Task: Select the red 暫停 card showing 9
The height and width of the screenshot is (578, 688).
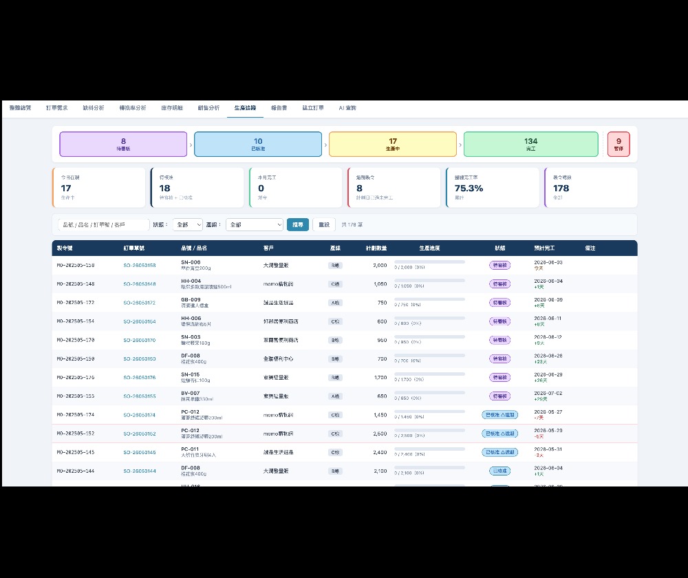Action: (x=619, y=144)
